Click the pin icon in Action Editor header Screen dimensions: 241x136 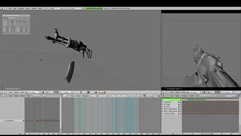click(214, 96)
